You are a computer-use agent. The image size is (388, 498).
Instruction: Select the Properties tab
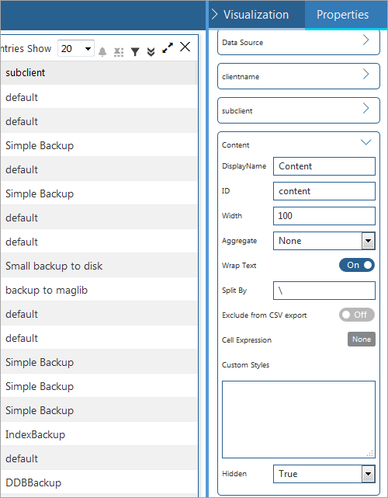343,15
